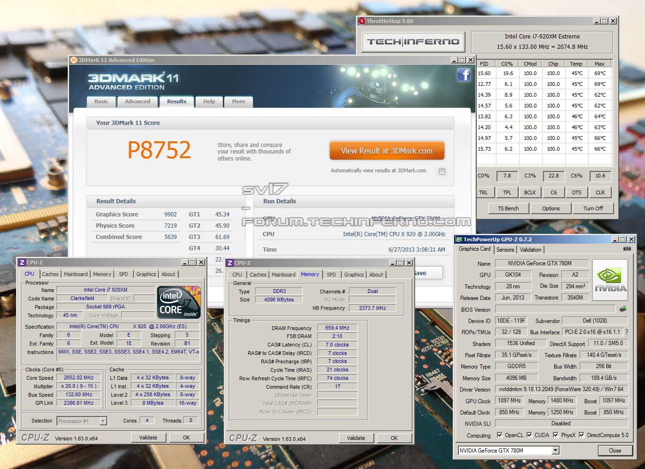Click the GPU-Z camera screenshot icon
Viewport: 645px width, 469px height.
(627, 249)
